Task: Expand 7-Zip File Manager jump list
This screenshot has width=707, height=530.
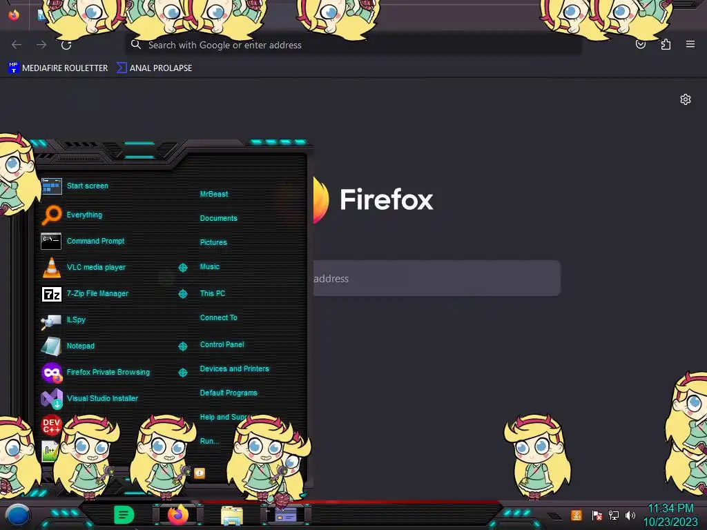Action: [x=182, y=294]
